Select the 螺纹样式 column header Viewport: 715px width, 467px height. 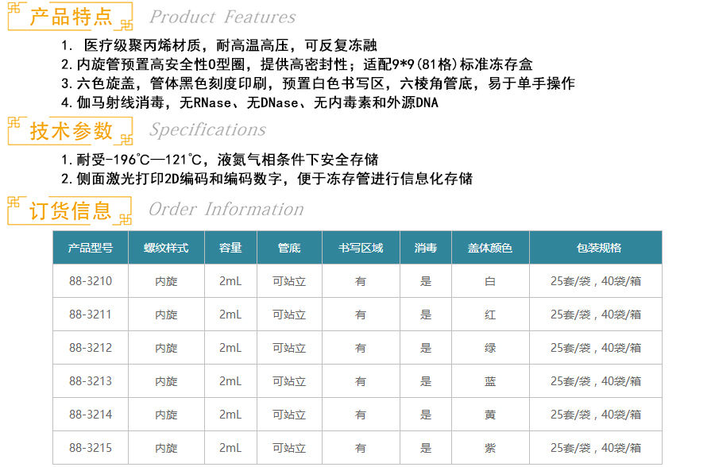[x=166, y=248]
